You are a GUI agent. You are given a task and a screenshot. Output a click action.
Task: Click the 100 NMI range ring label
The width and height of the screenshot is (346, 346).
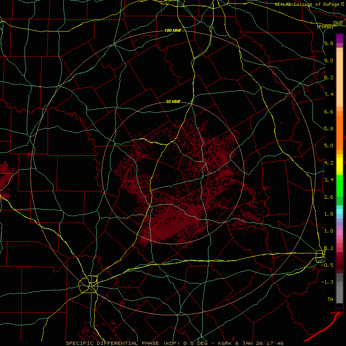(173, 30)
